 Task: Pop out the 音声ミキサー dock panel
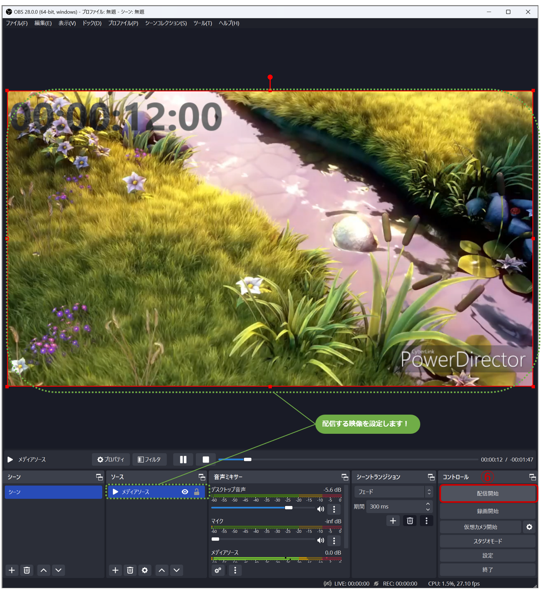345,477
